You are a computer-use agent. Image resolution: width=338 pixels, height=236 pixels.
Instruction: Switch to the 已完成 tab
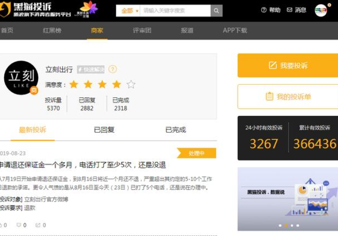[x=175, y=130]
